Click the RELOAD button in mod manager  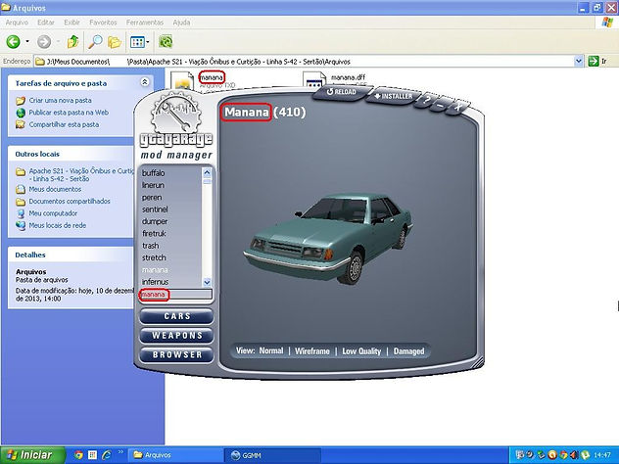coord(342,92)
